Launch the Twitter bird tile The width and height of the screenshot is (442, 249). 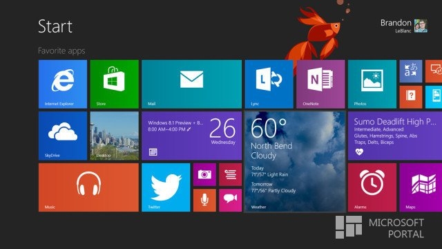click(x=166, y=187)
